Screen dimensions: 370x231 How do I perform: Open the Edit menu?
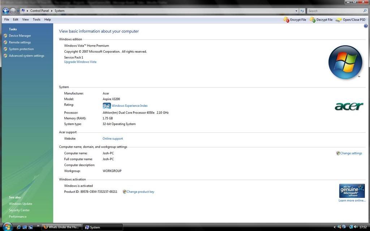(x=16, y=19)
